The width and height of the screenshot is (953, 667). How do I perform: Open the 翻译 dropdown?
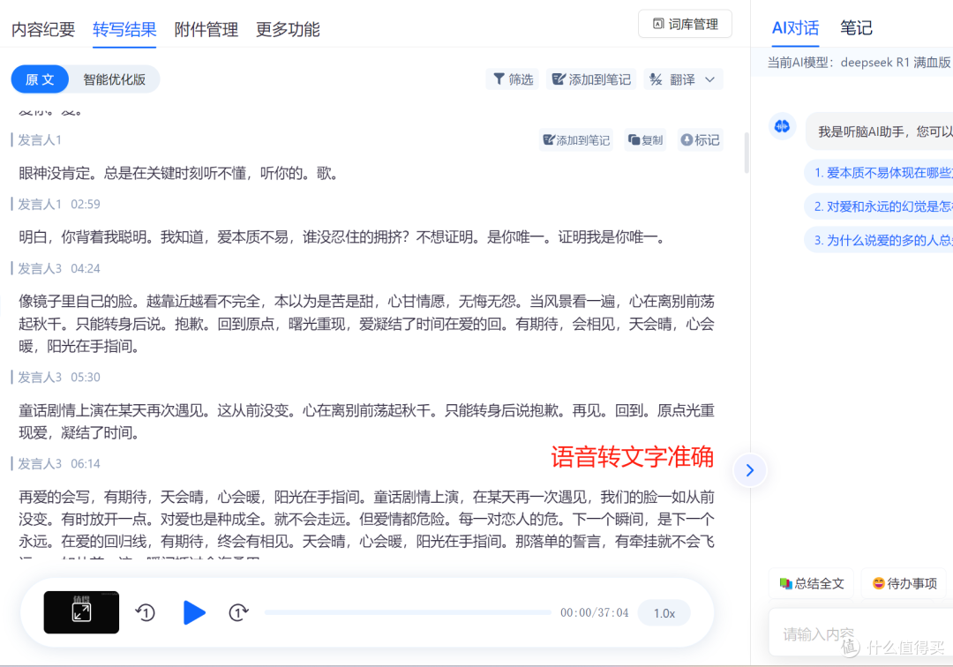682,79
